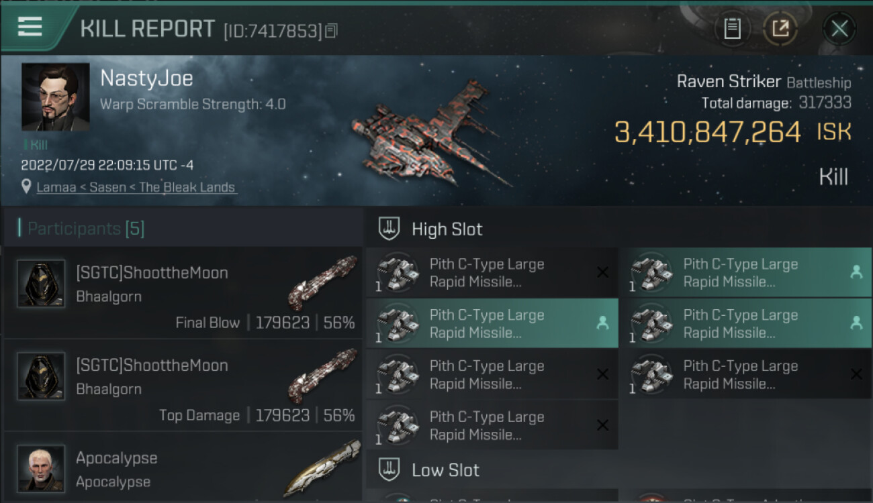Close the kill report window
The width and height of the screenshot is (873, 503).
[x=839, y=28]
